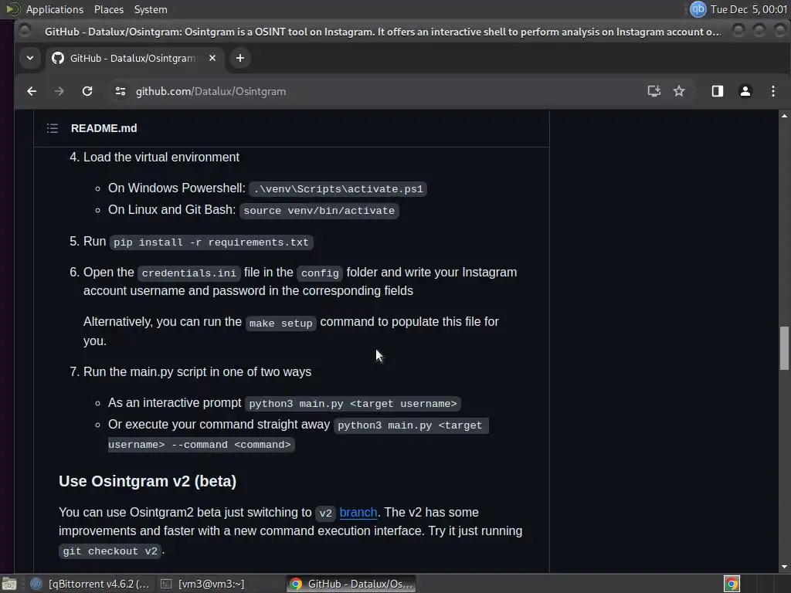Viewport: 791px width, 593px height.
Task: Click the .\venv\Scripts\activate.ps1 code
Action: (x=338, y=188)
